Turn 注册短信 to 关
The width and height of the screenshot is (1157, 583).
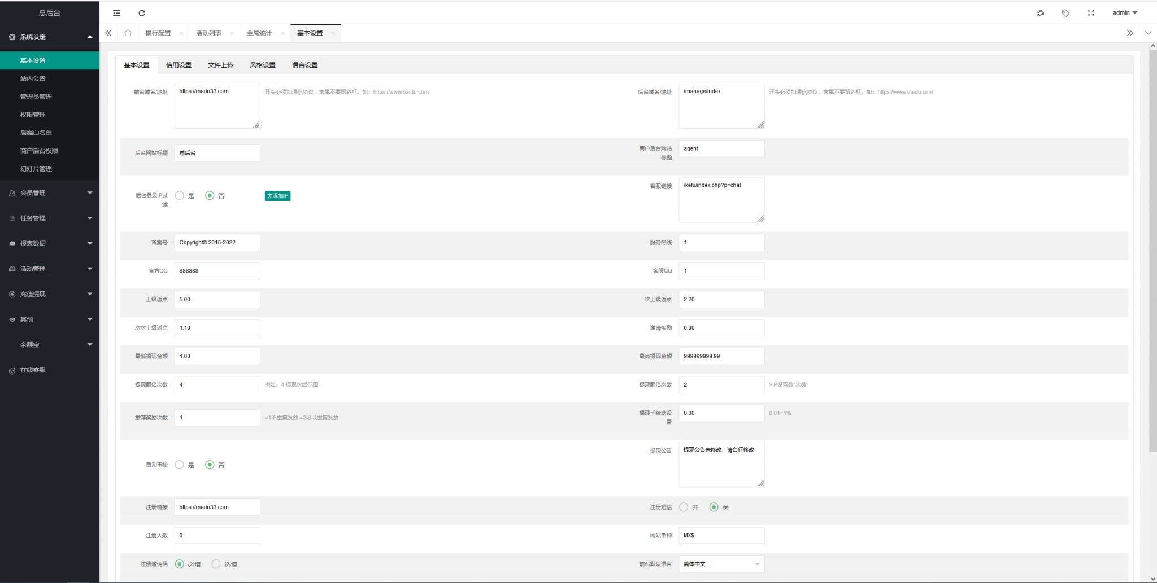click(714, 507)
